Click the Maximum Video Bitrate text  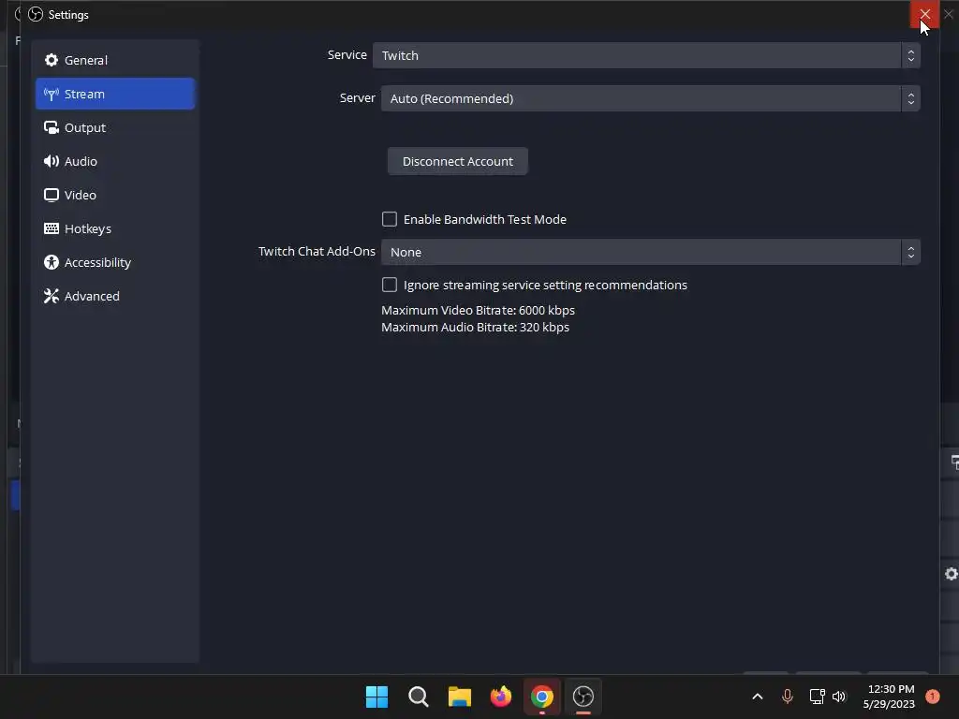[x=478, y=310]
